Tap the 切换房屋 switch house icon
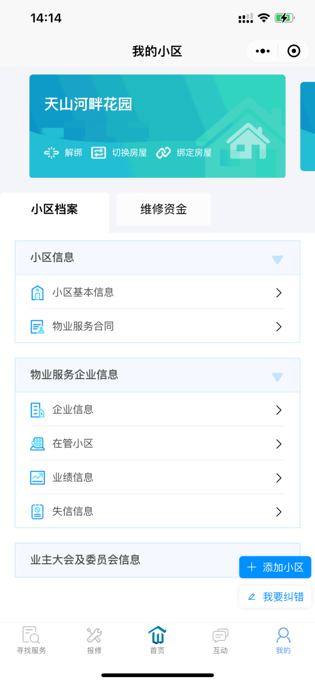Viewport: 315px width, 683px height. point(99,153)
